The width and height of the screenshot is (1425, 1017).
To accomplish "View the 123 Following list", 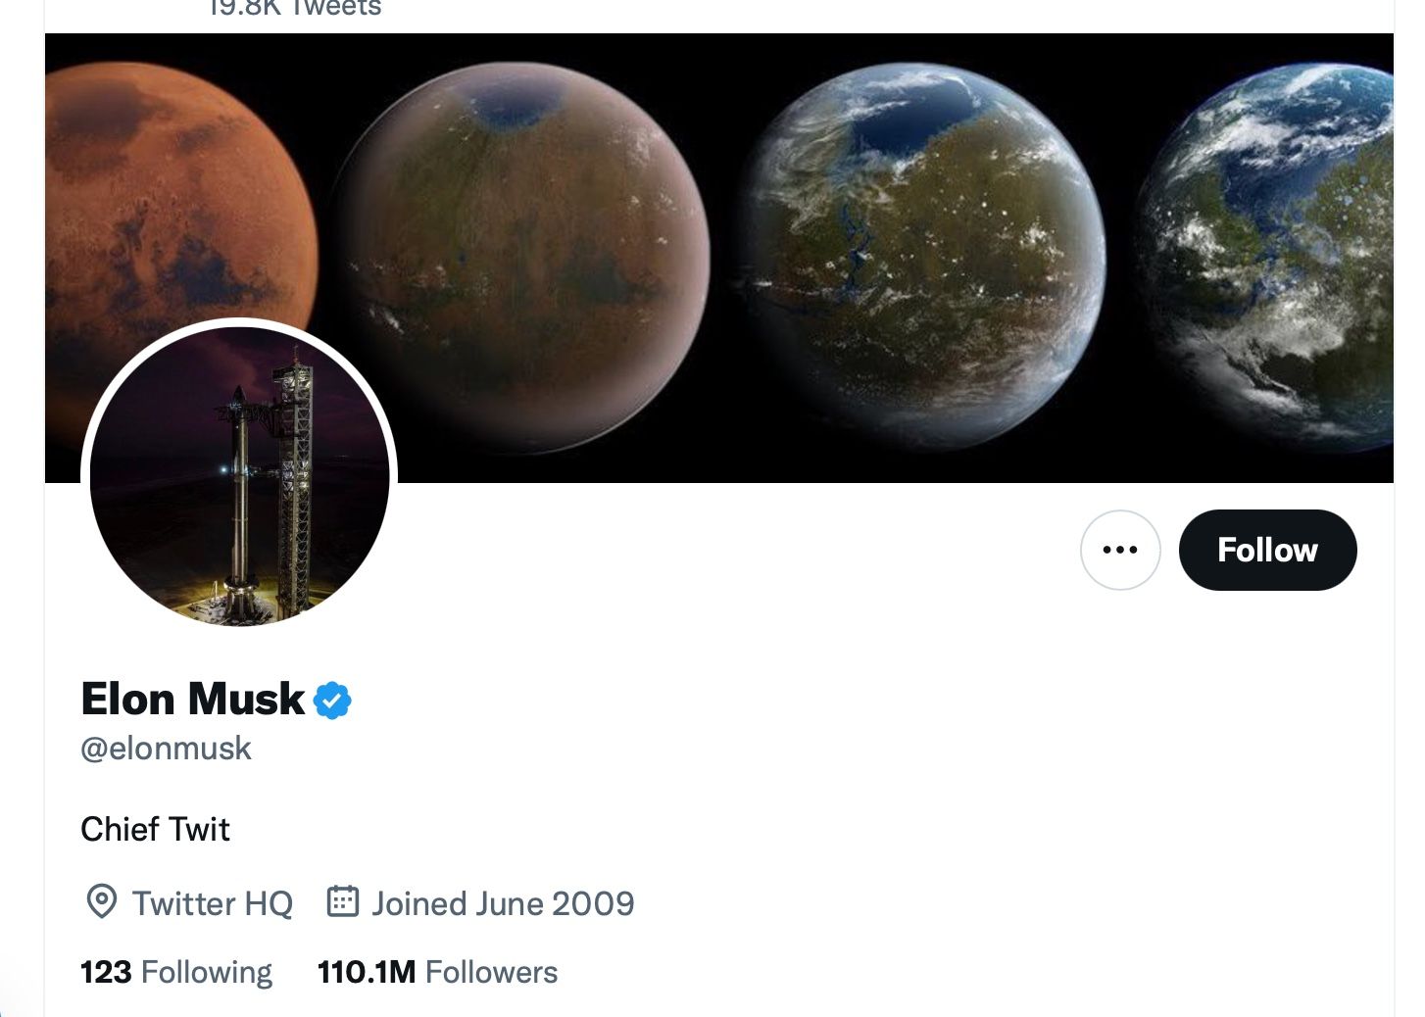I will 176,972.
